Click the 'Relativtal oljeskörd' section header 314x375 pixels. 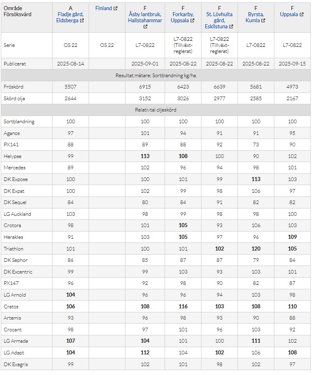click(156, 110)
